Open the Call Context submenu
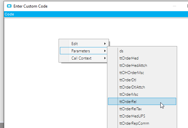 [84, 58]
